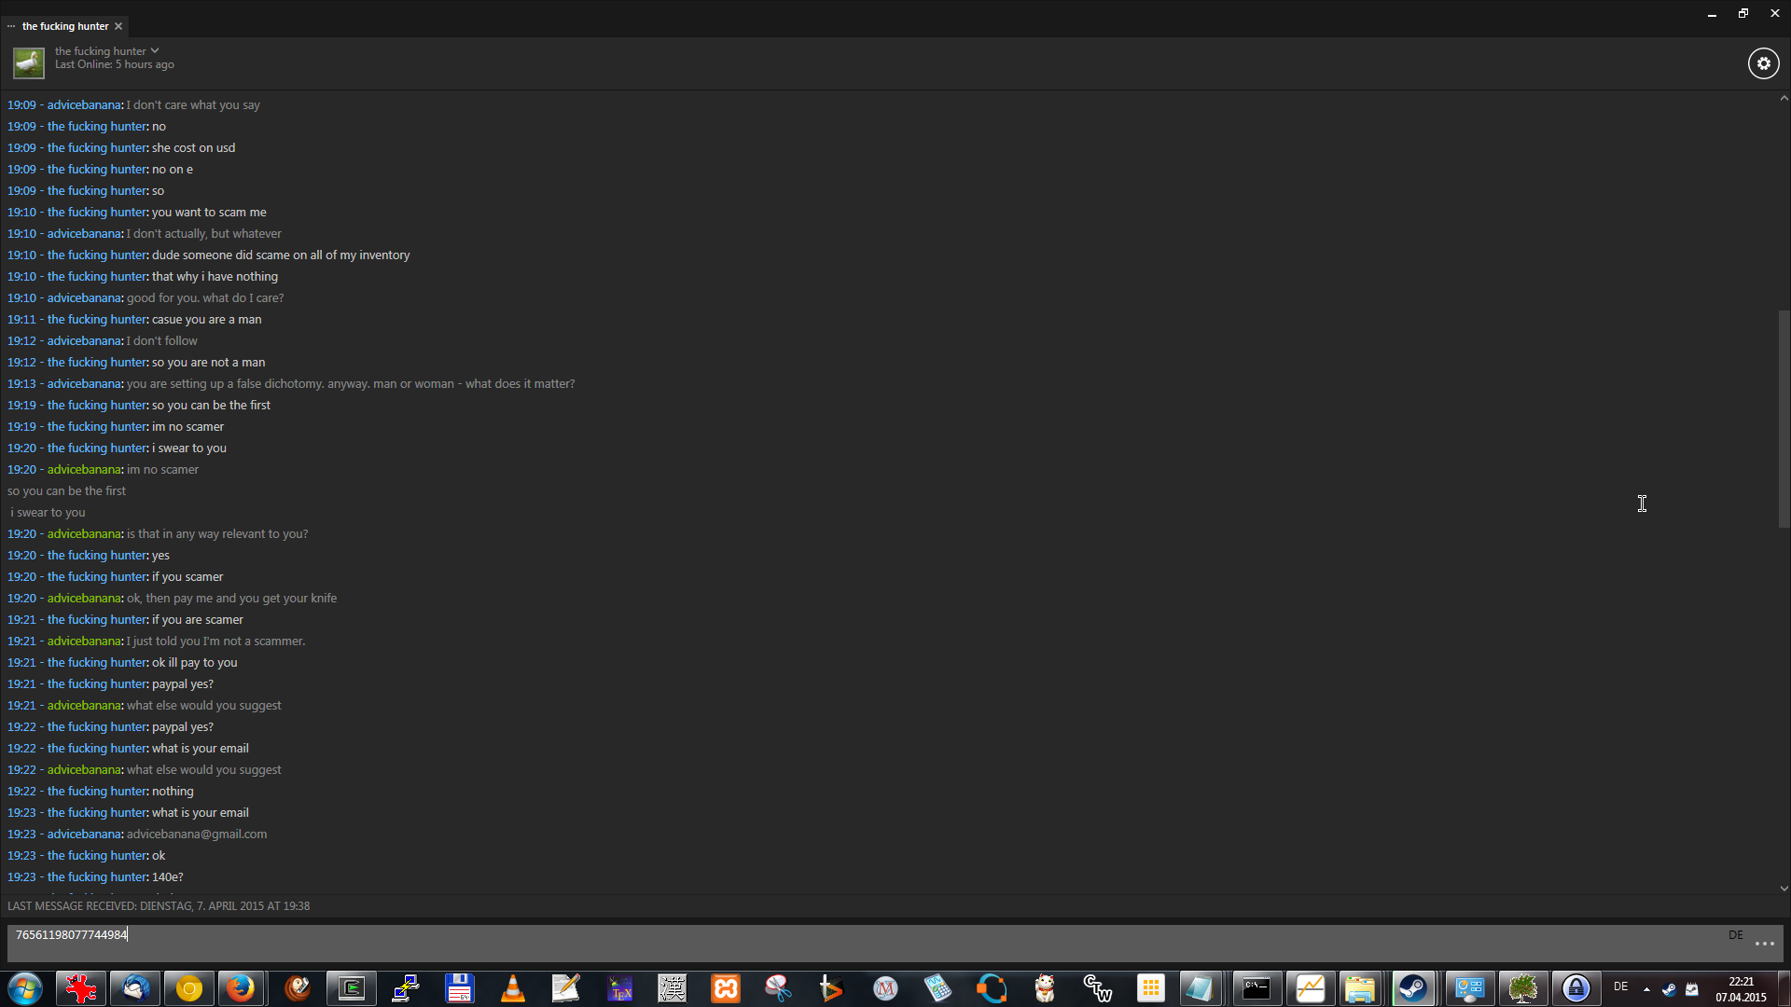The image size is (1791, 1007).
Task: Launch Firefox from the taskbar
Action: pos(242,988)
